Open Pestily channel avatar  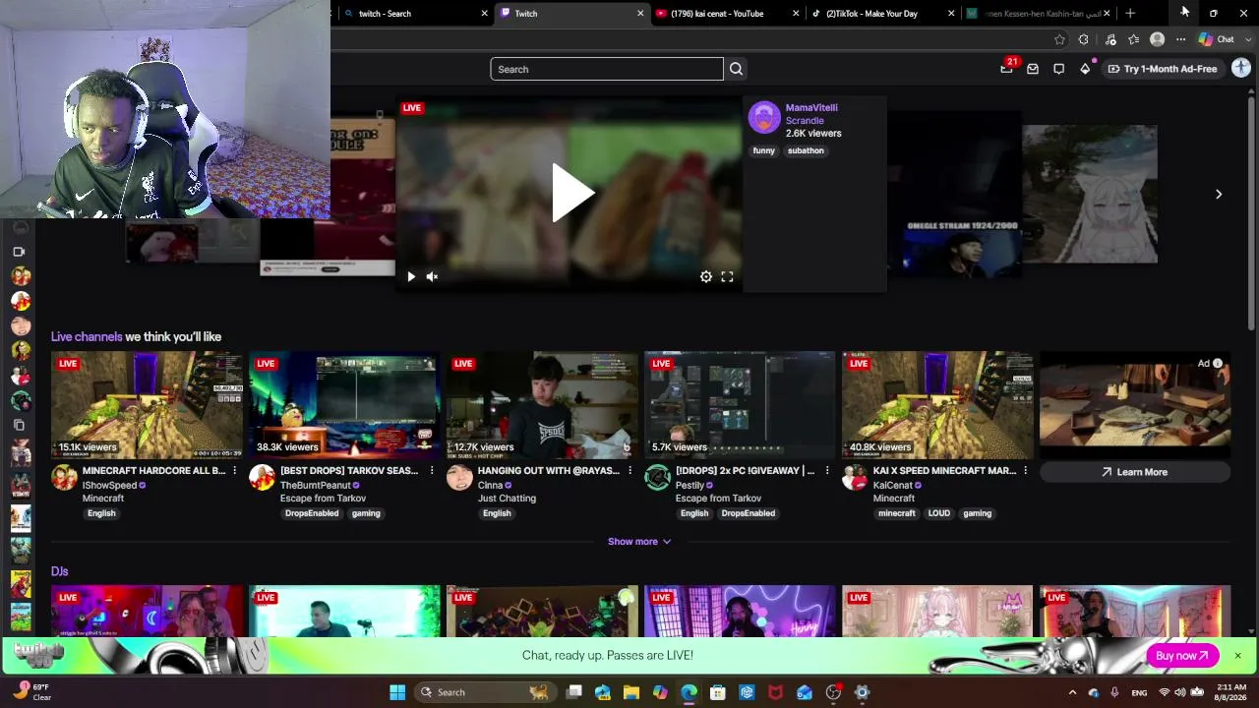[658, 478]
